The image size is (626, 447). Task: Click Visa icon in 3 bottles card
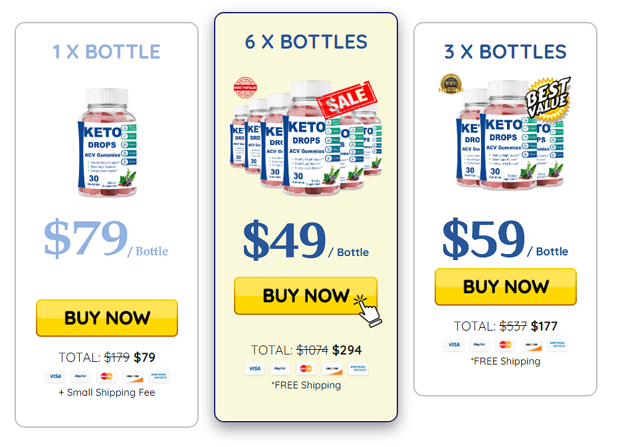454,345
